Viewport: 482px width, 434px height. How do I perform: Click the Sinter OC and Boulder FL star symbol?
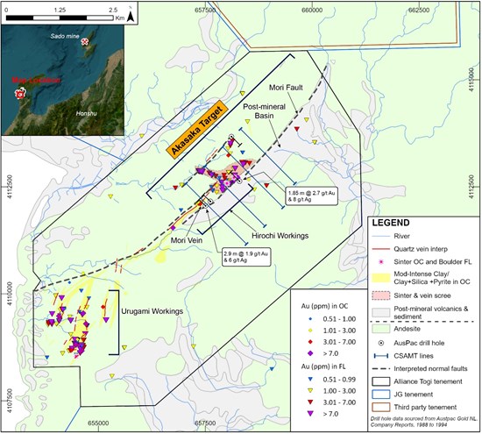(381, 262)
